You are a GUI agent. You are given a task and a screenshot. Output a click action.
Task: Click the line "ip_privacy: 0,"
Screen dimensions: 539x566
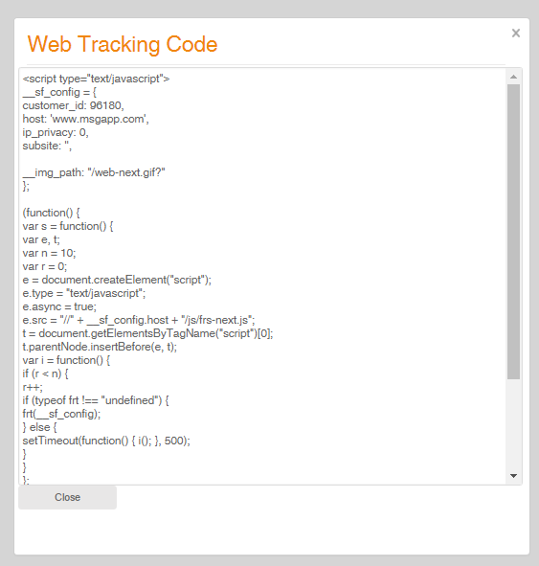pyautogui.click(x=56, y=132)
